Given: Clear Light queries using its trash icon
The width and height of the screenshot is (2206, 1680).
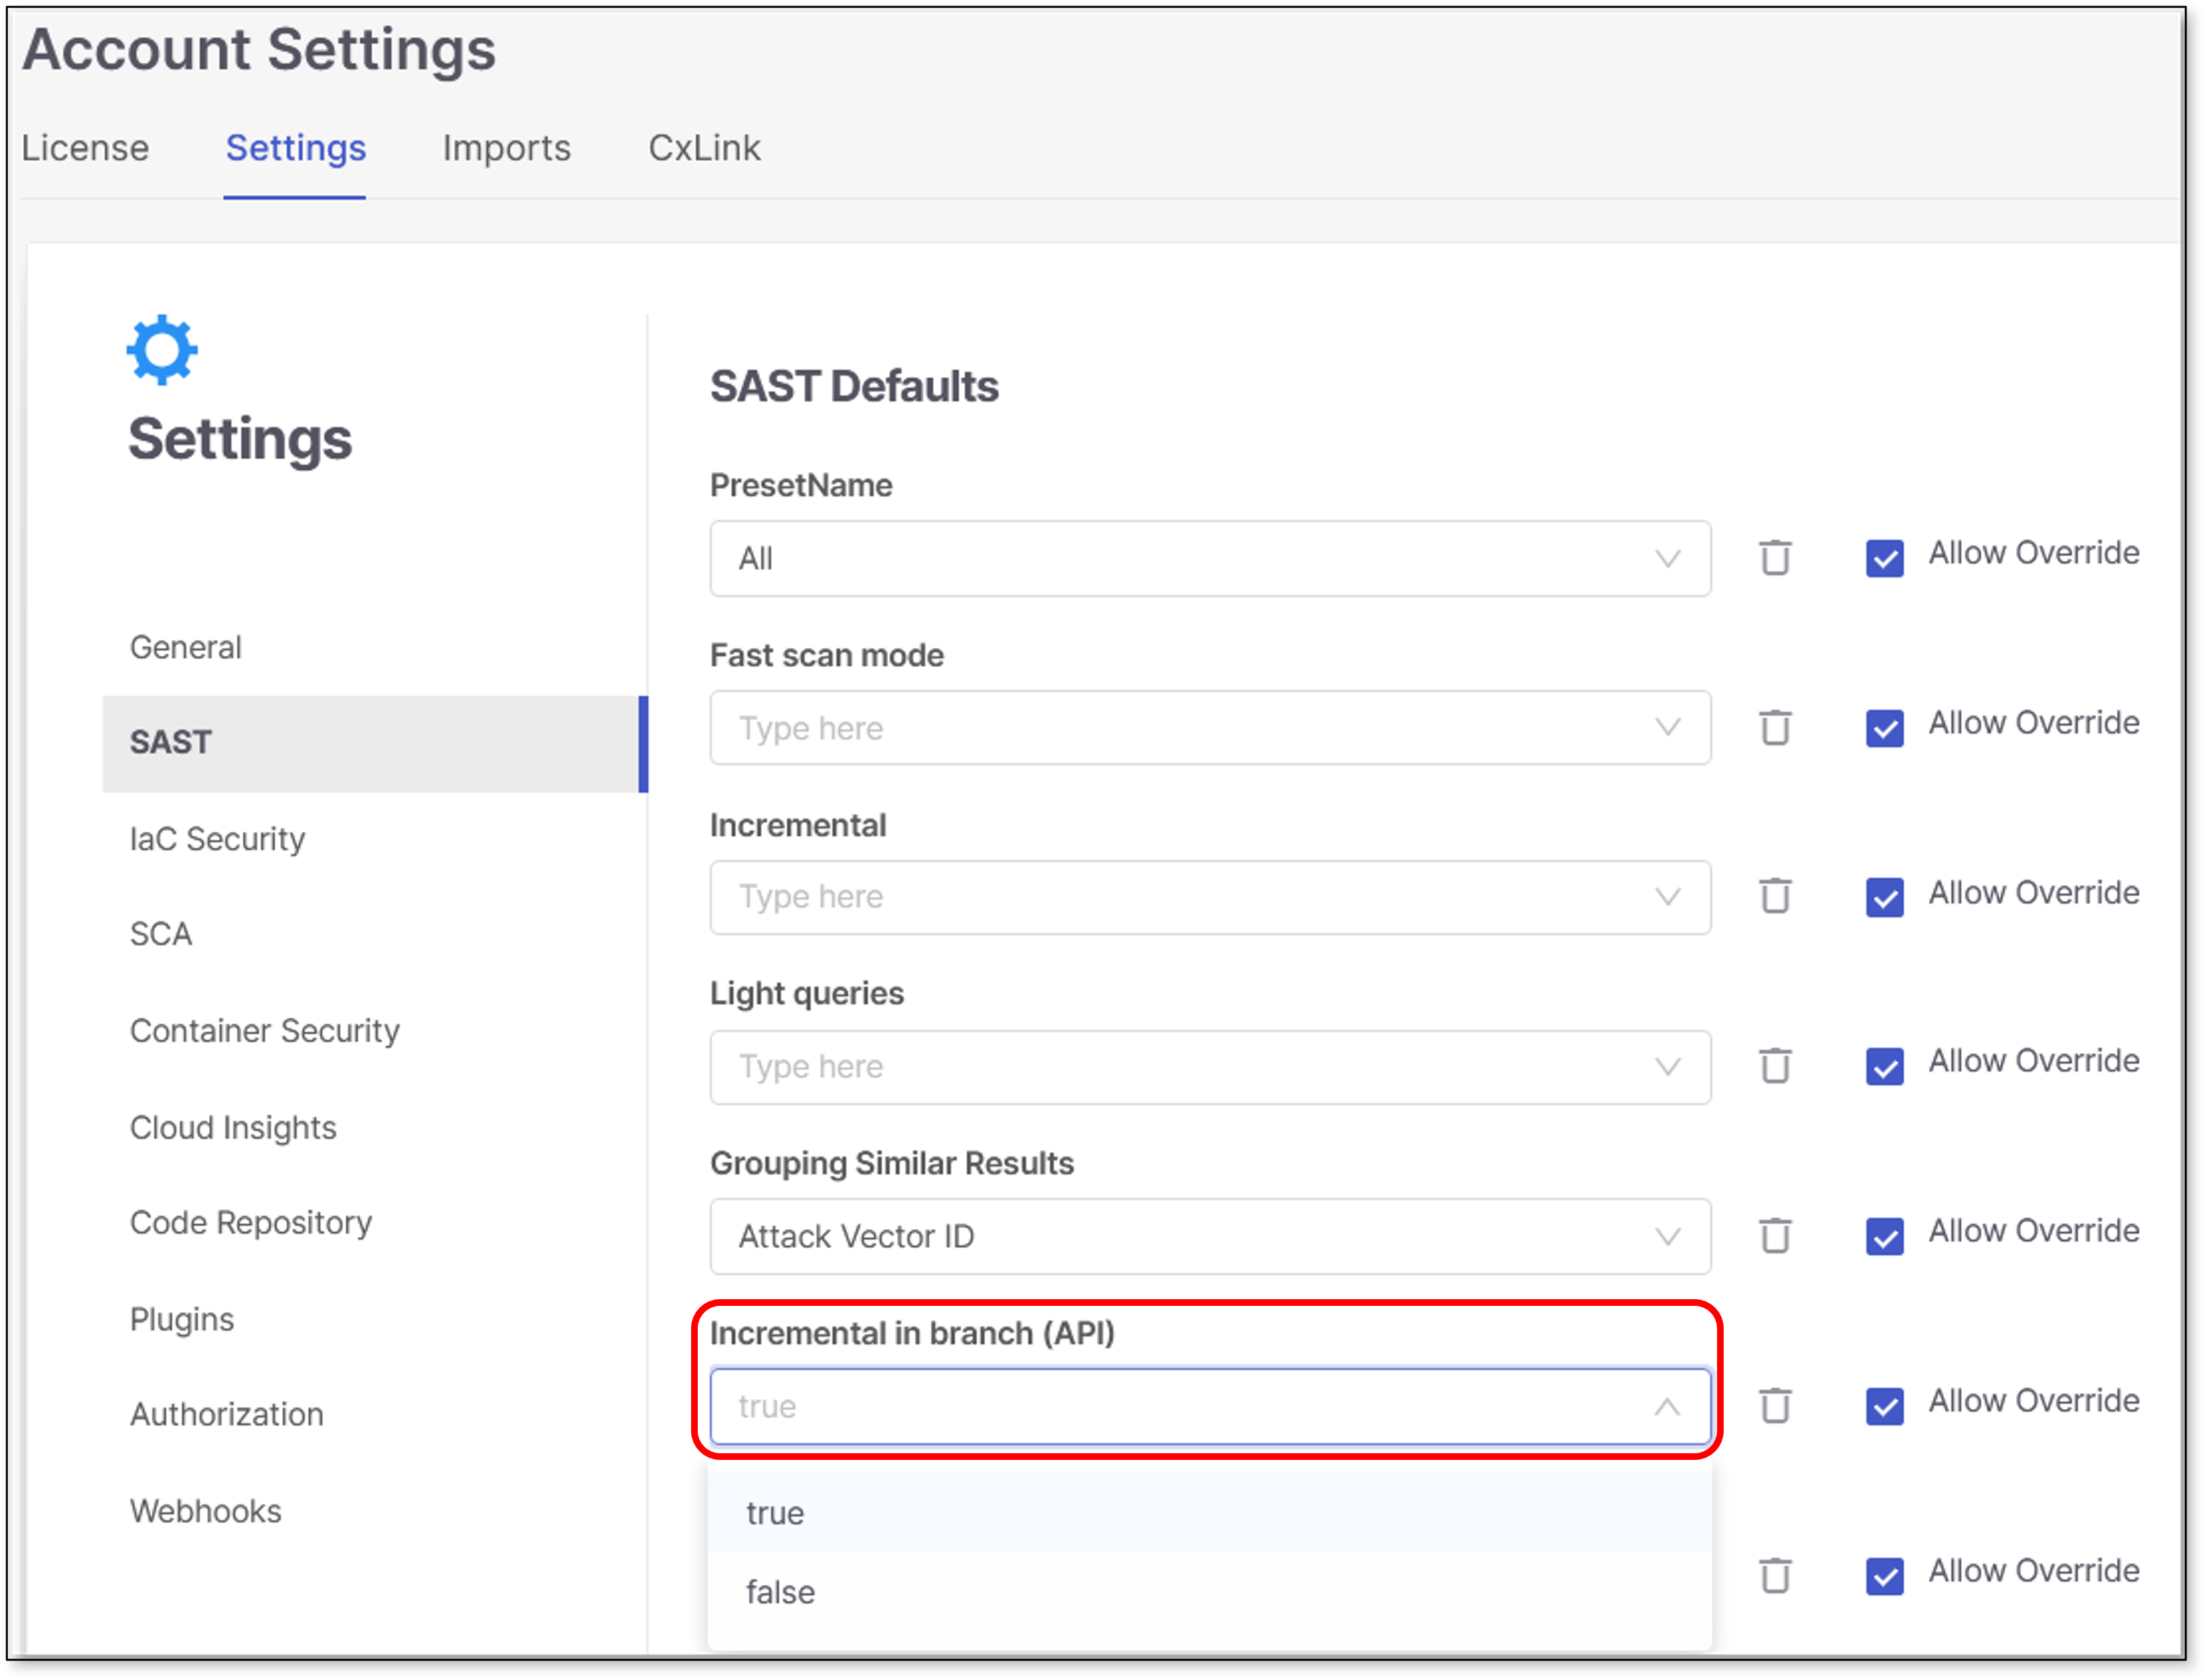Looking at the screenshot, I should [x=1775, y=1066].
